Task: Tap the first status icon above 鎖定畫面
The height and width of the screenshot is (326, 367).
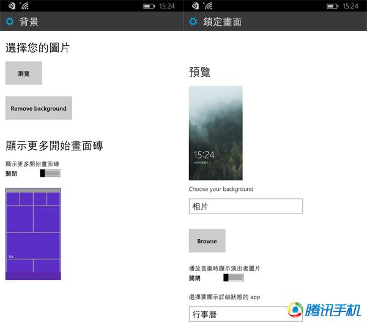Action: pos(196,6)
